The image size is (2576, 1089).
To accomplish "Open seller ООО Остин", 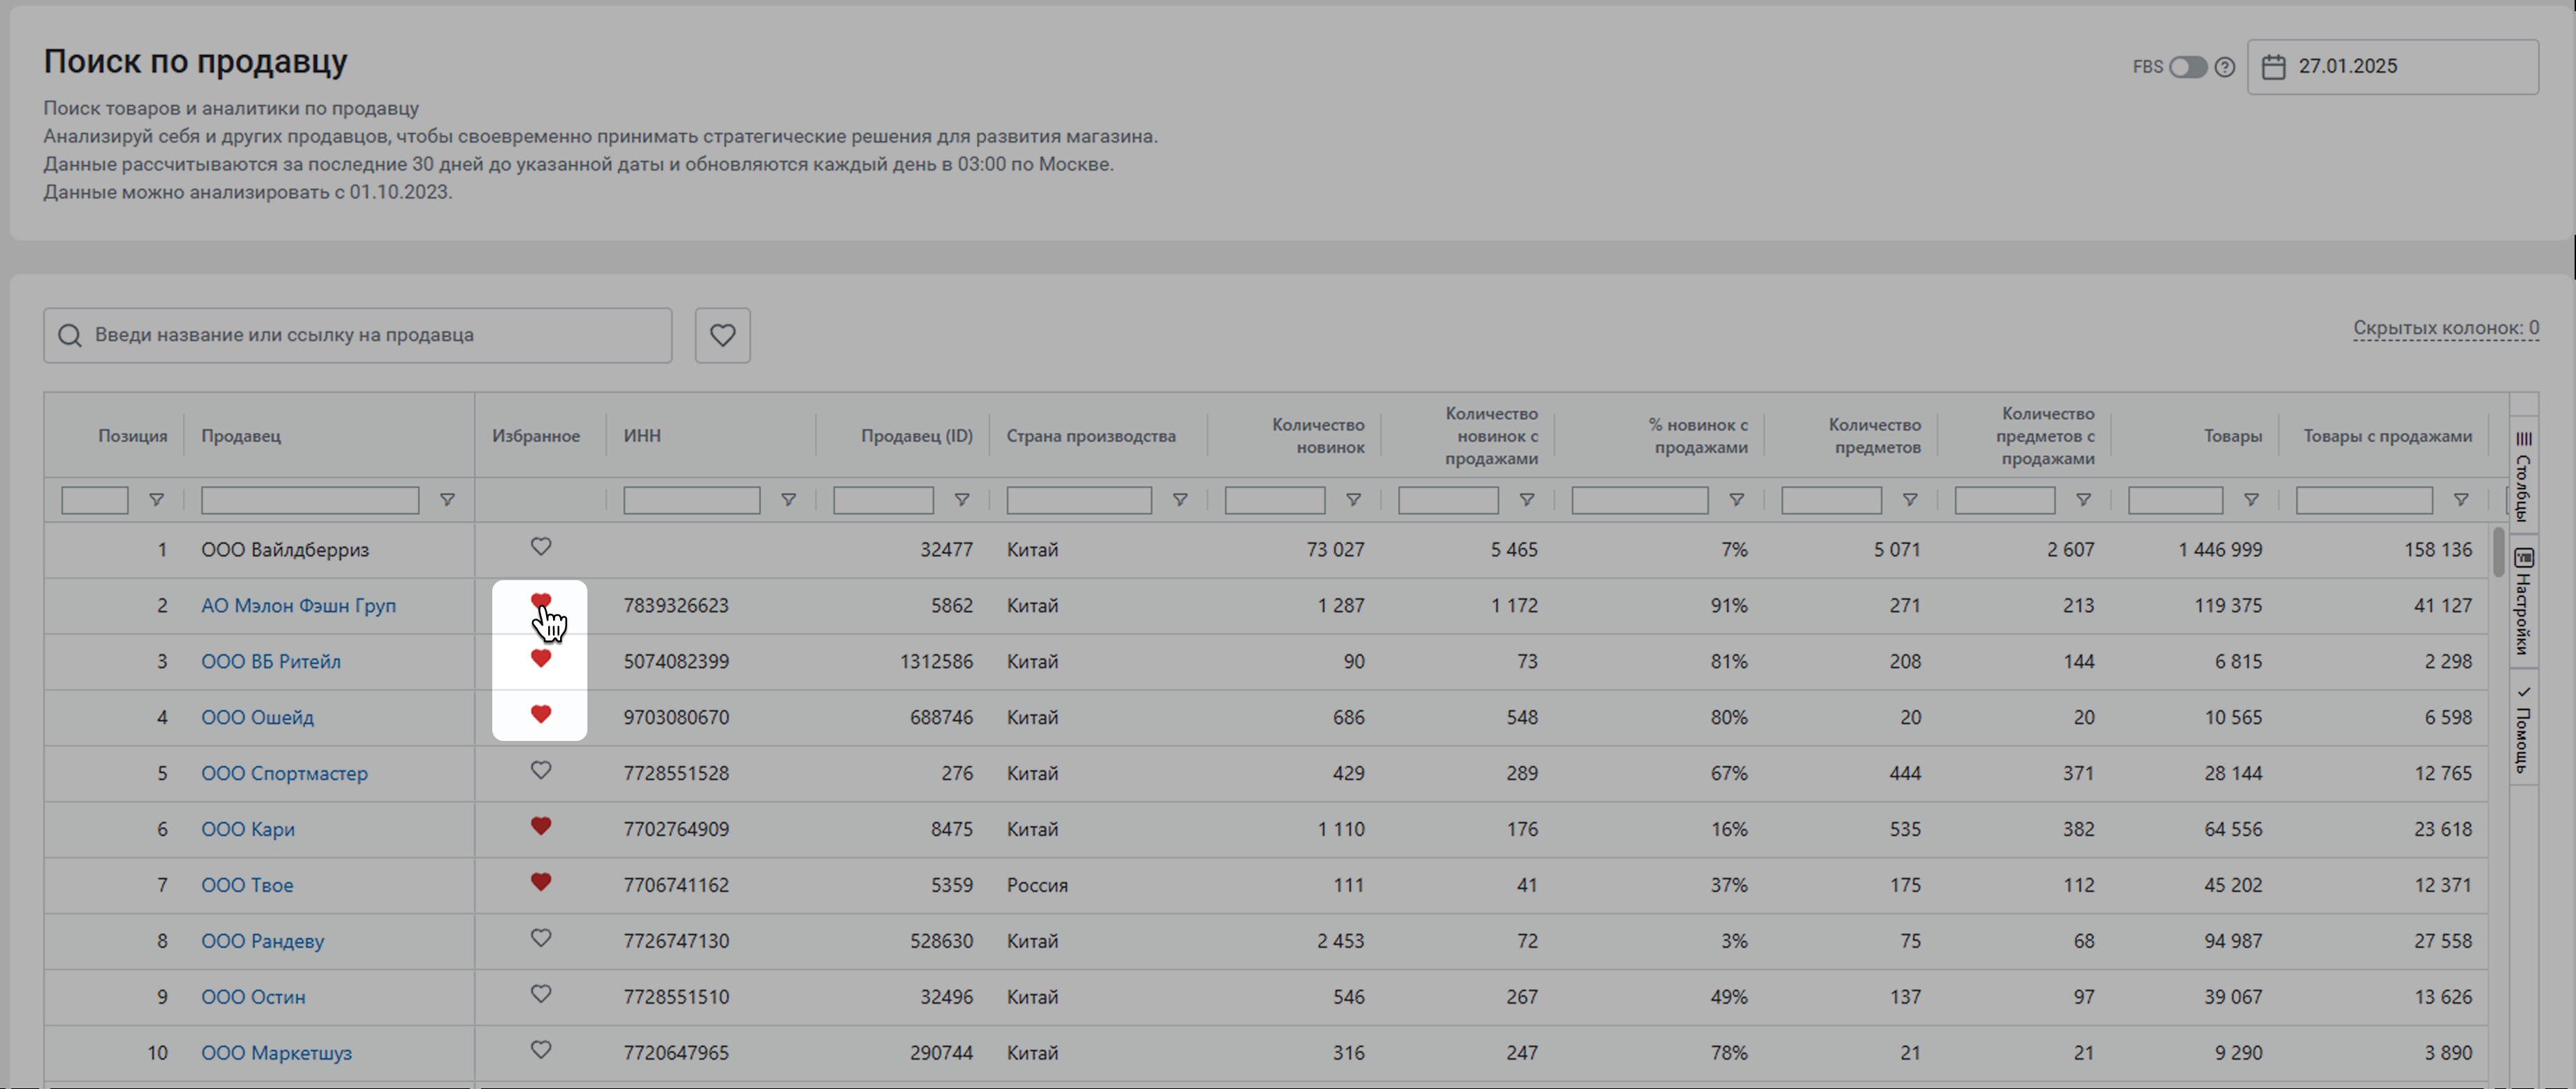I will point(254,998).
